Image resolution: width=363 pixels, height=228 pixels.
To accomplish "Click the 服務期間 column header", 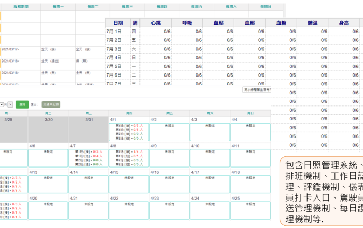I will (21, 7).
